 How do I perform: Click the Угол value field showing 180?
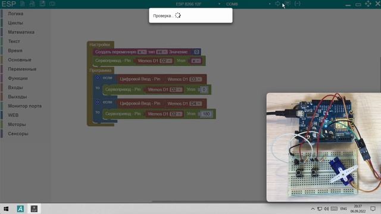(207, 114)
